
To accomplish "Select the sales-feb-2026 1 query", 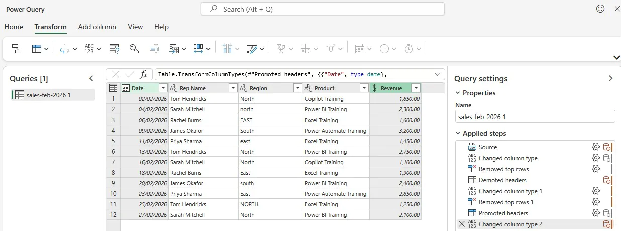I will coord(53,95).
